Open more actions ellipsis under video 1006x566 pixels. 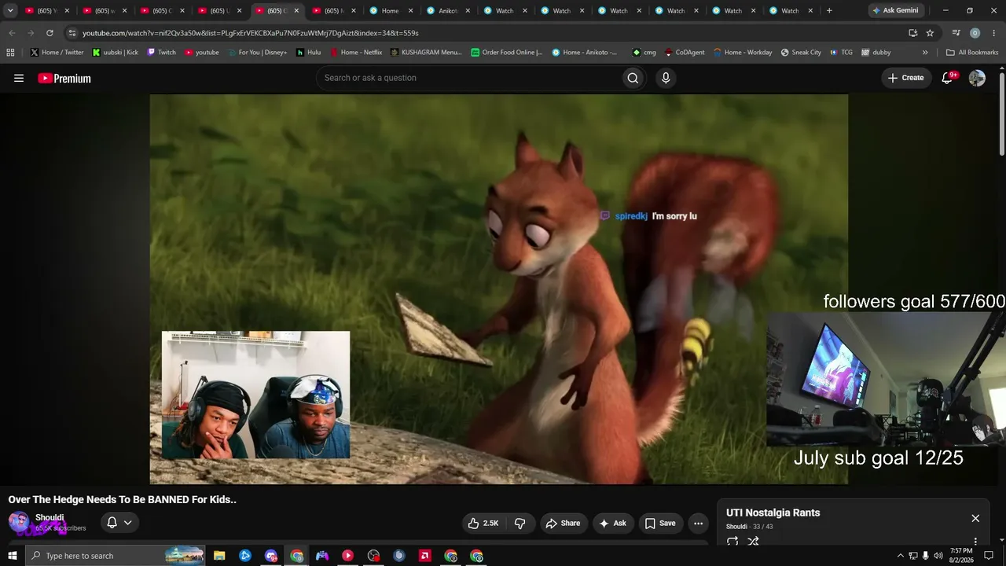coord(698,524)
